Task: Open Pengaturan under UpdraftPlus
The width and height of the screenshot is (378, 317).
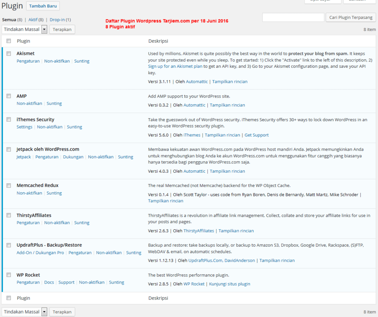Action: [x=80, y=253]
